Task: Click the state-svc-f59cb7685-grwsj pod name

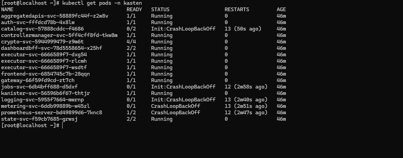Action: coord(39,119)
